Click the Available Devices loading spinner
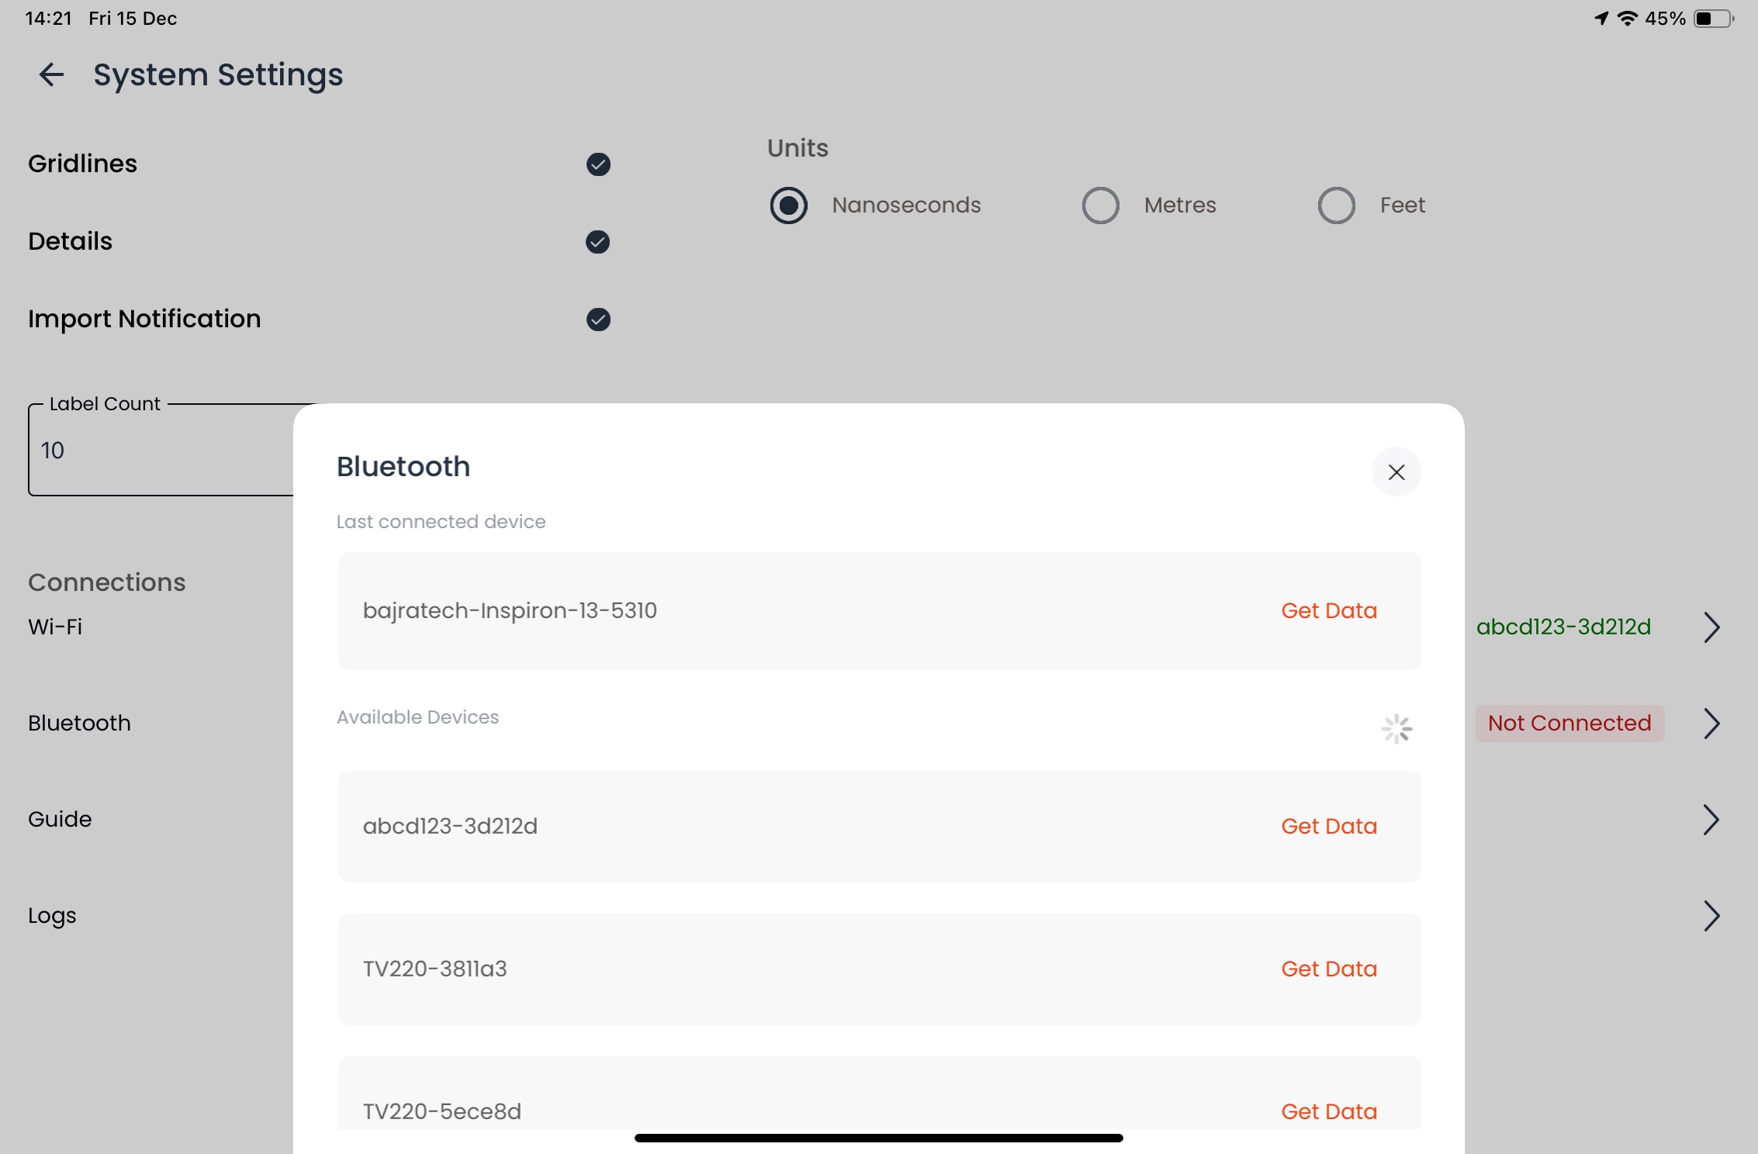The width and height of the screenshot is (1758, 1154). click(1396, 729)
